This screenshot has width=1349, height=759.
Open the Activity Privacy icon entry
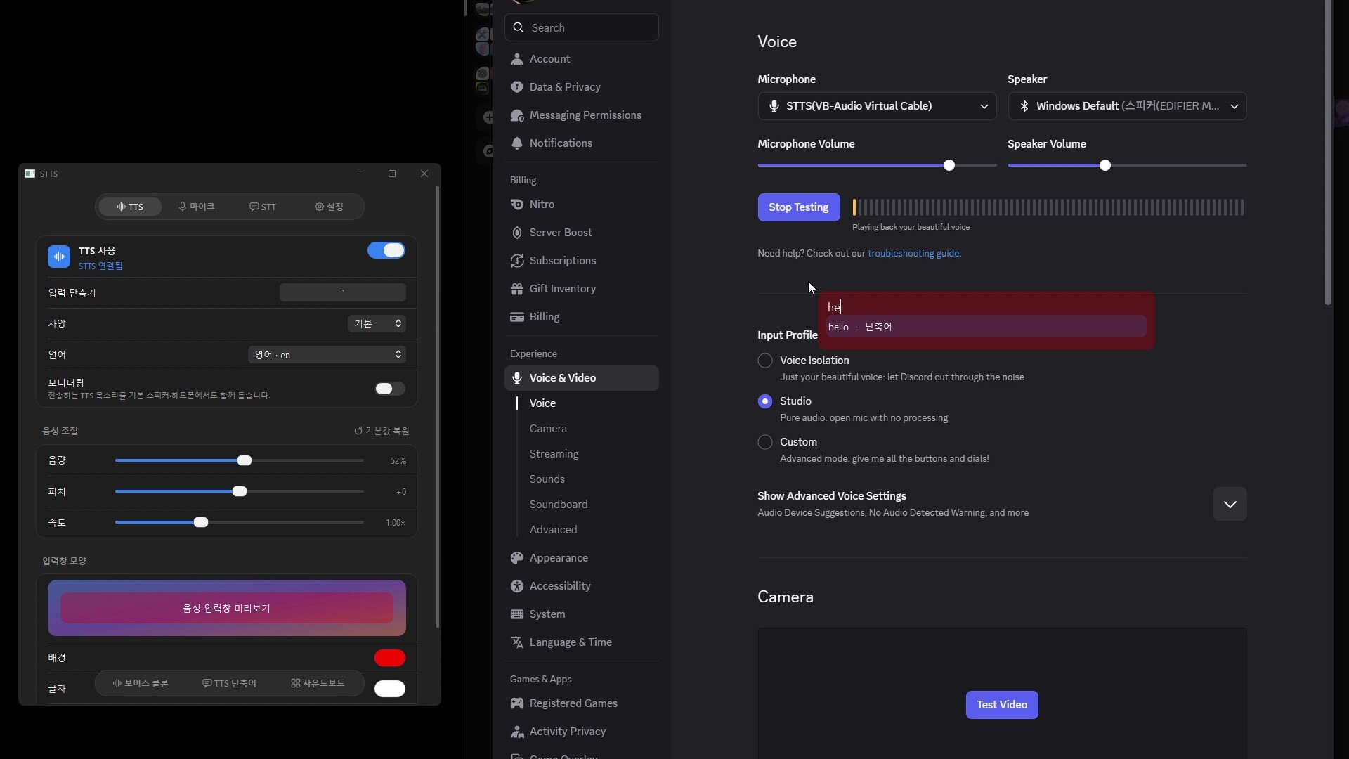click(517, 732)
